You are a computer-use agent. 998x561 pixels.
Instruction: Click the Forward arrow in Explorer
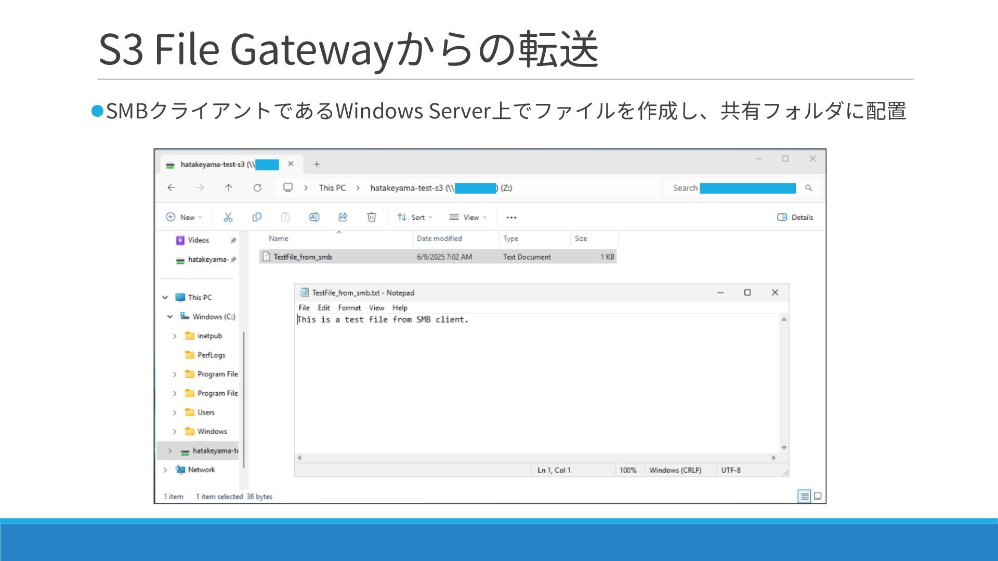pos(200,188)
